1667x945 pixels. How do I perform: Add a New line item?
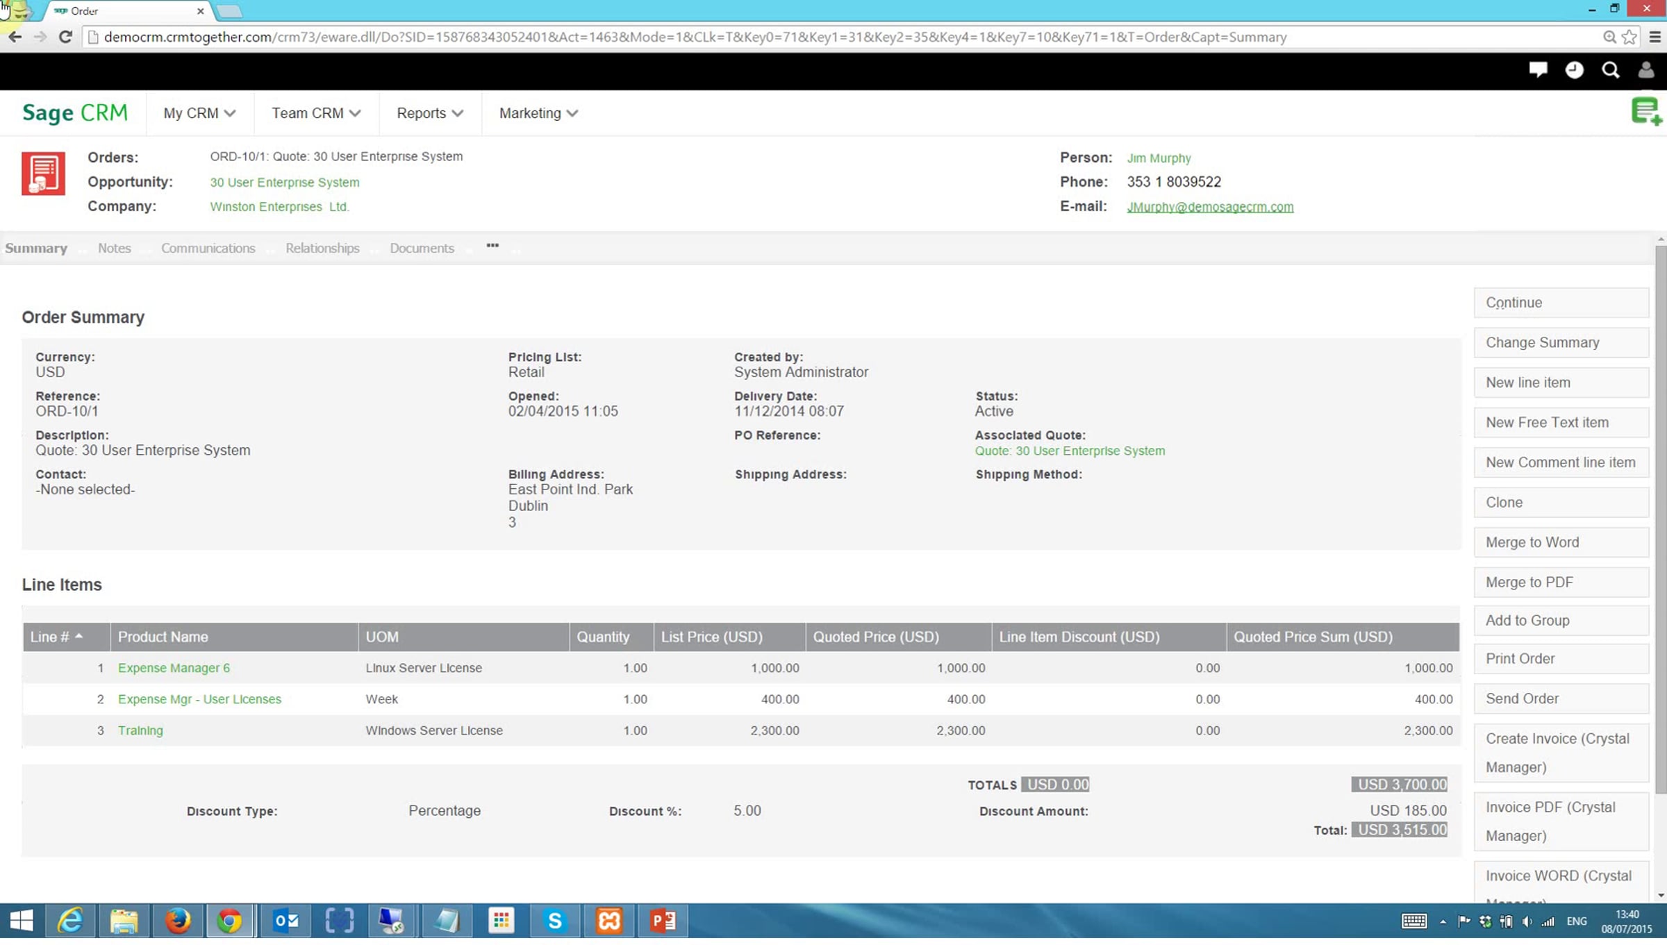coord(1561,383)
